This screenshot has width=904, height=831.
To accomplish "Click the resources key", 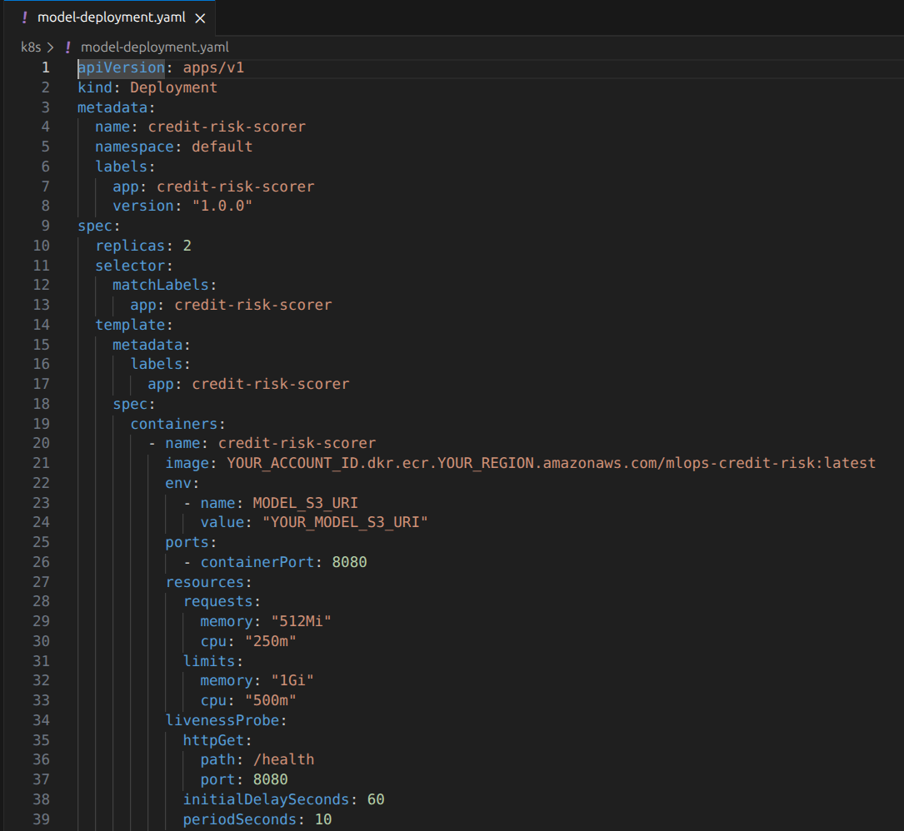I will point(205,583).
